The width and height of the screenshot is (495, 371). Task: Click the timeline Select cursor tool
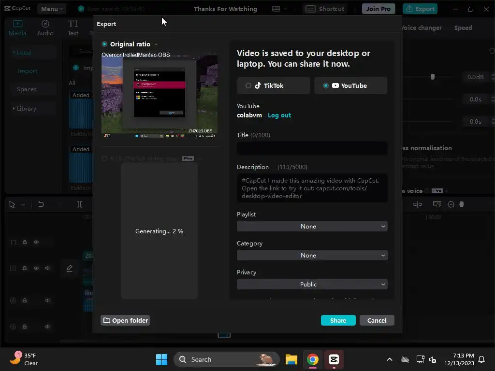[12, 205]
